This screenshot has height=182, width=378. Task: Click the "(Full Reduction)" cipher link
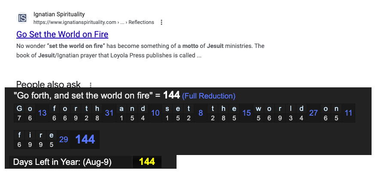(x=209, y=96)
